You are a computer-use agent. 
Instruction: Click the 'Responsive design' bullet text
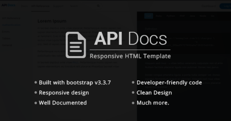pyautogui.click(x=64, y=93)
